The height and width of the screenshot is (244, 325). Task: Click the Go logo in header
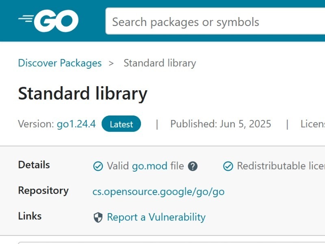click(x=48, y=21)
